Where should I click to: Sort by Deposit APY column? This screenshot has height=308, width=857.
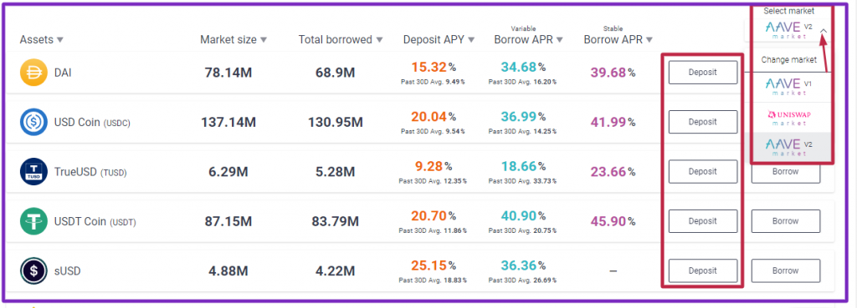click(439, 40)
